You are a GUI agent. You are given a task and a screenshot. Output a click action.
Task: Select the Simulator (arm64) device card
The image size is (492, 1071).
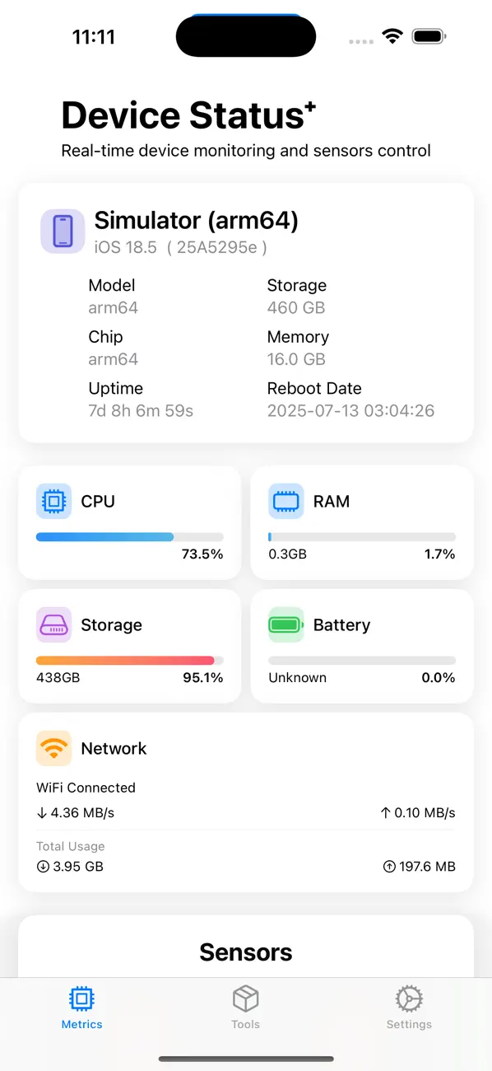coord(245,313)
